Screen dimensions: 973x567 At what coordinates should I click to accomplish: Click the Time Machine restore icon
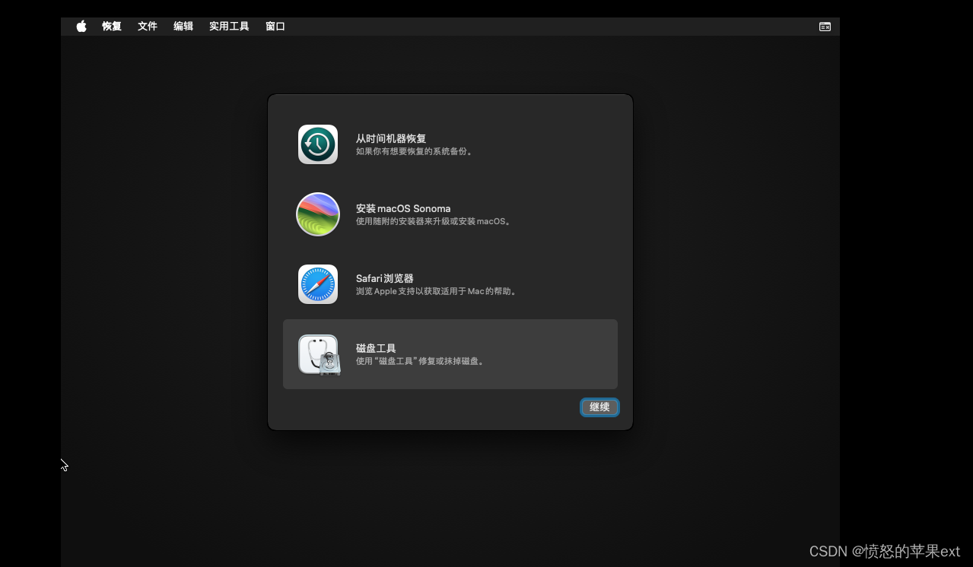(318, 144)
